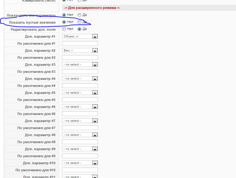Click the По умолчанию для #10 field
Image resolution: width=236 pixels, height=178 pixels.
[x=80, y=170]
